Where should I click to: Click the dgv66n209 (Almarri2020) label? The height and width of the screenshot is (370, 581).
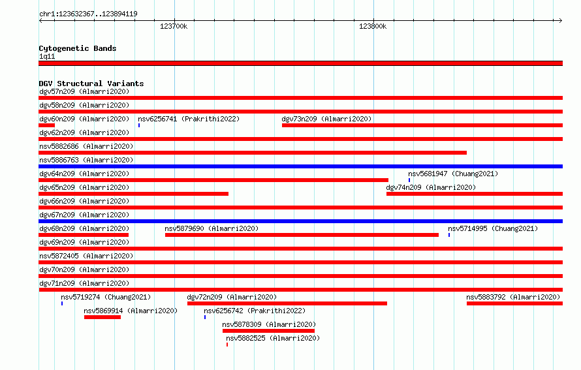[x=84, y=201]
